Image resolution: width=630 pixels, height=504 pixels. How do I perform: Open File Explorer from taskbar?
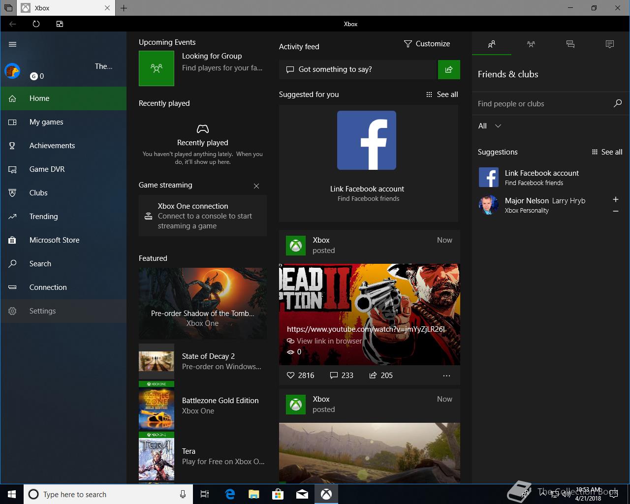(x=254, y=494)
